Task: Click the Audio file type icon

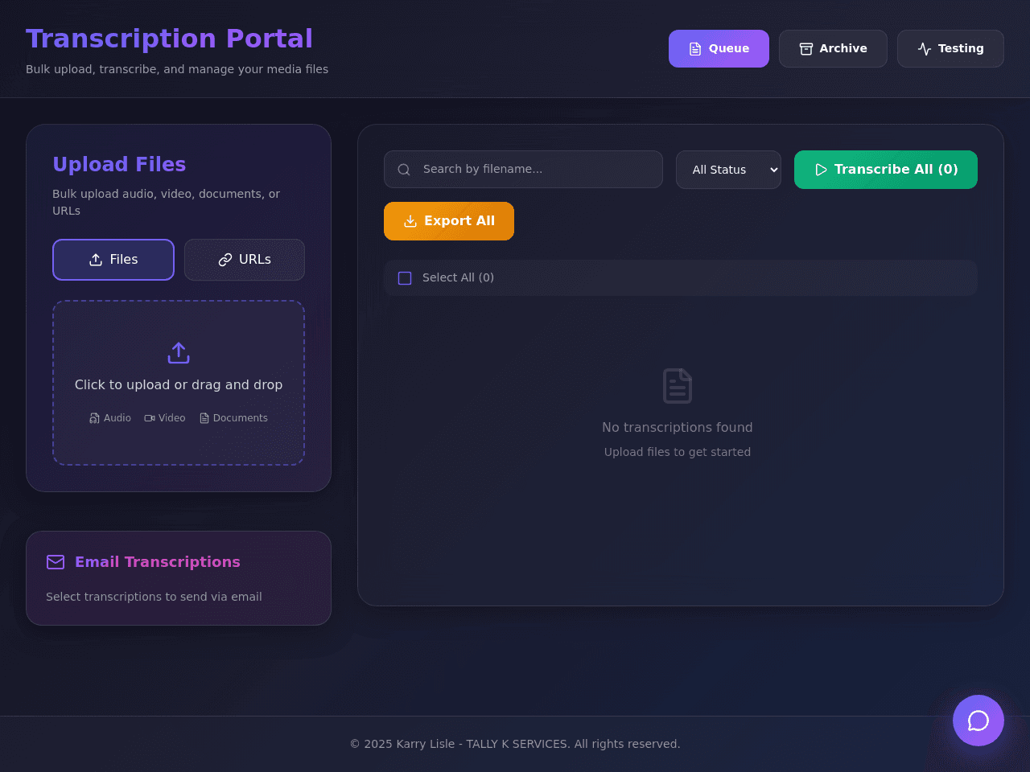Action: coord(94,418)
